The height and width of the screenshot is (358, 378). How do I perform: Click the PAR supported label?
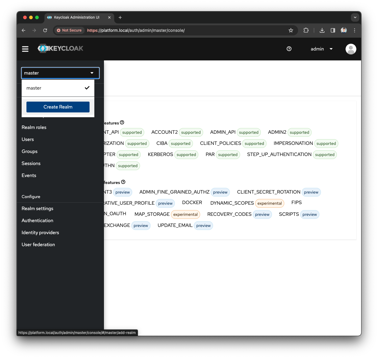(228, 155)
